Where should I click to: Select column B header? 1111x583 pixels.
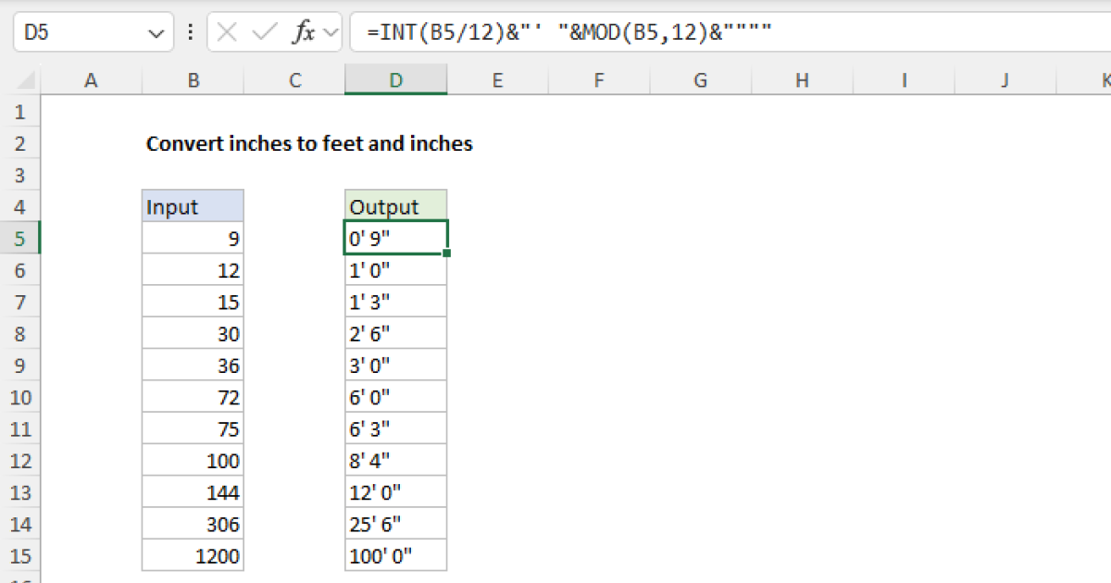193,81
